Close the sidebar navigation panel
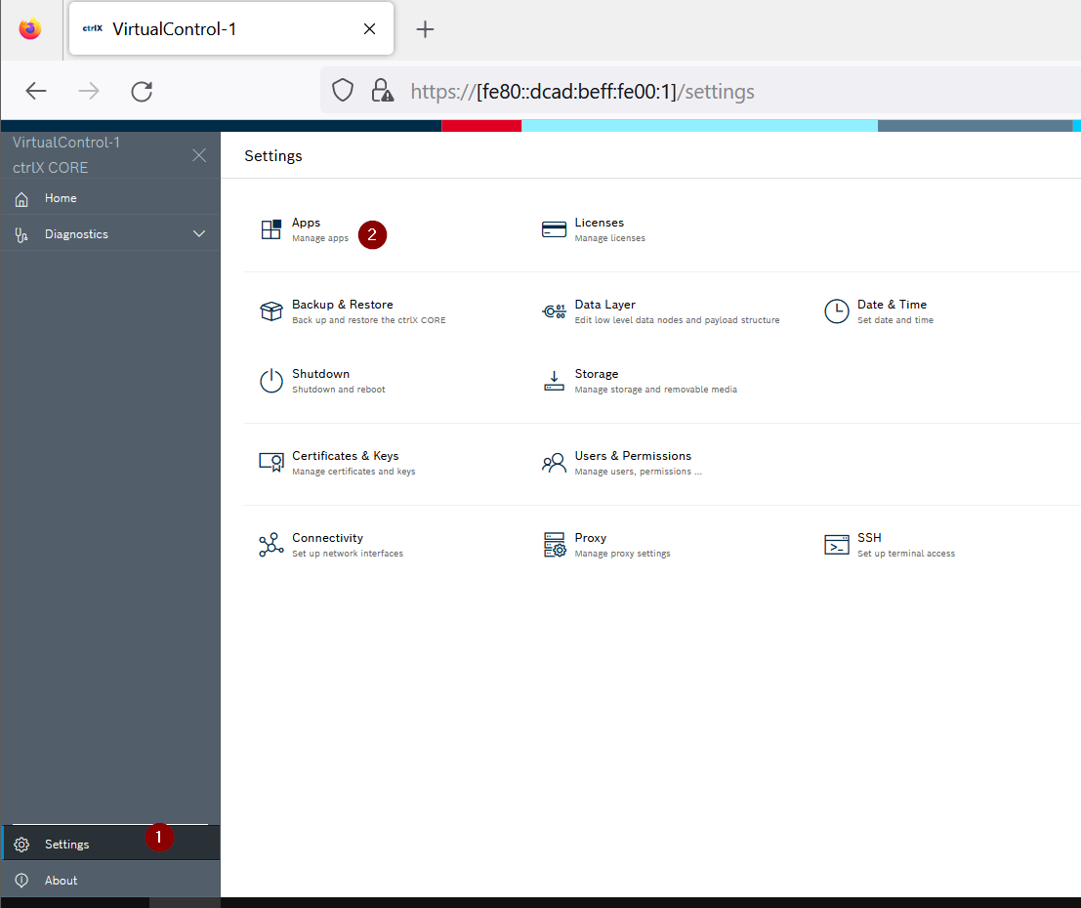The height and width of the screenshot is (908, 1081). (199, 155)
